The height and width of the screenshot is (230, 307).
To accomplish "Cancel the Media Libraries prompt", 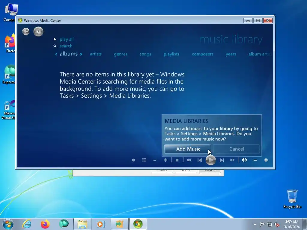I will (x=236, y=149).
